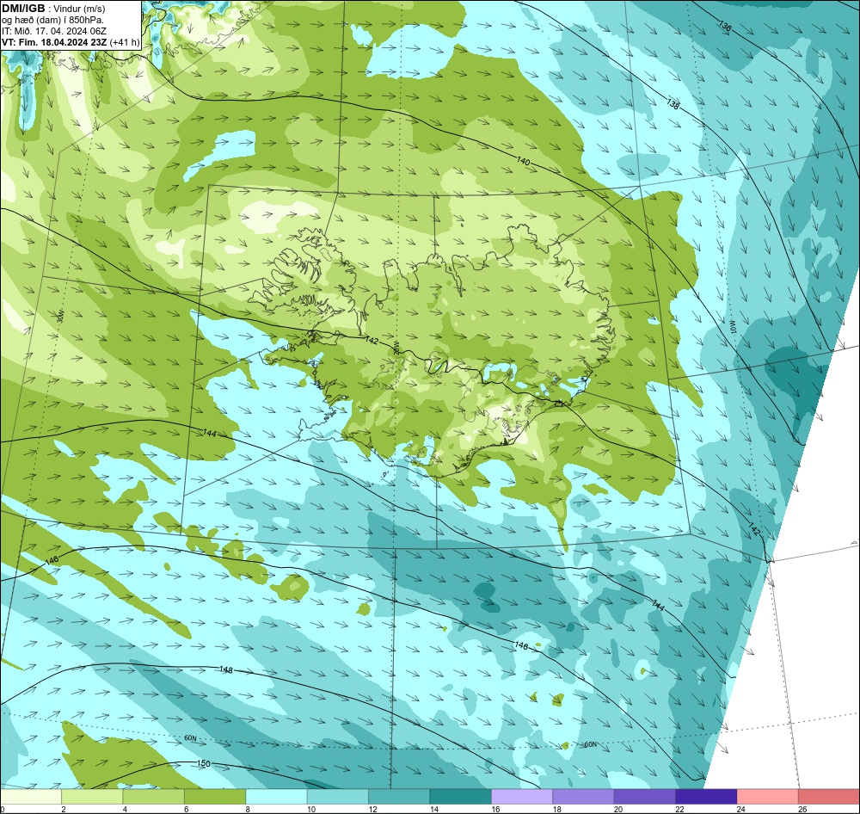Click the legend tick value 12
Image resolution: width=860 pixels, height=814 pixels.
(372, 809)
